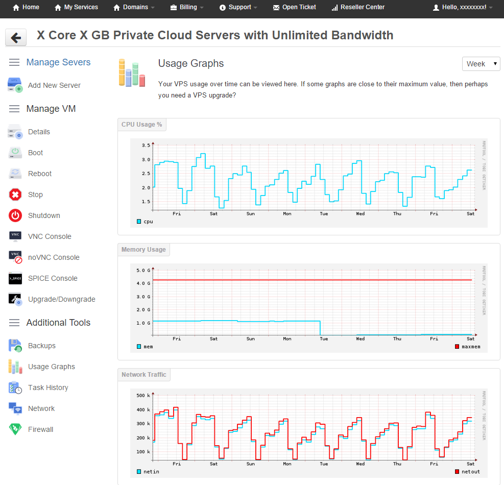Open the Task History link

48,387
